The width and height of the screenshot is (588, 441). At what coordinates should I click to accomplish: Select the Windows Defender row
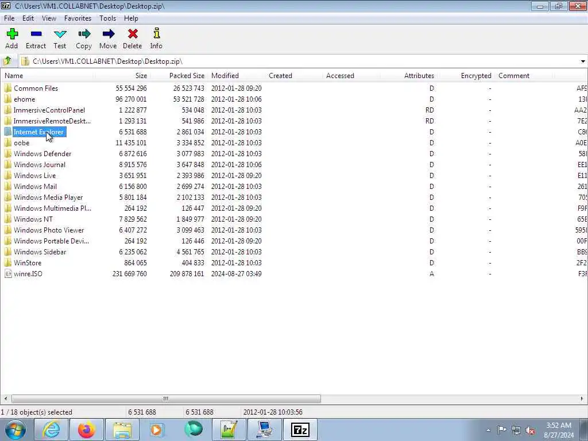pos(294,154)
